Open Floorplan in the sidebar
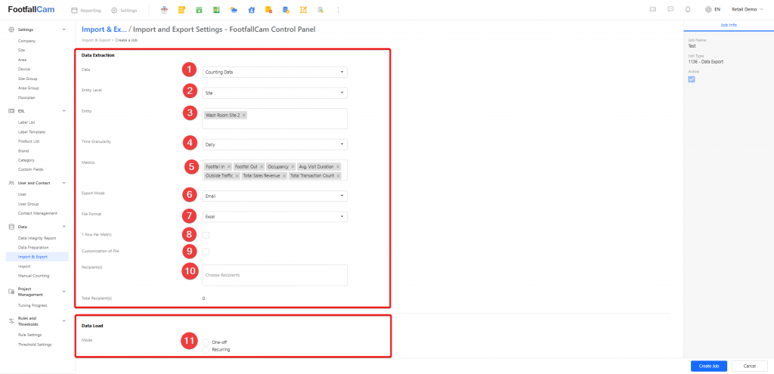The width and height of the screenshot is (774, 374). 26,97
